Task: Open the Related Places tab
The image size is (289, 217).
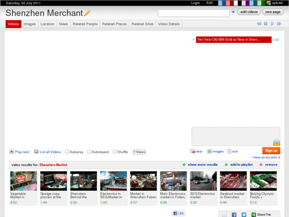Action: point(114,24)
